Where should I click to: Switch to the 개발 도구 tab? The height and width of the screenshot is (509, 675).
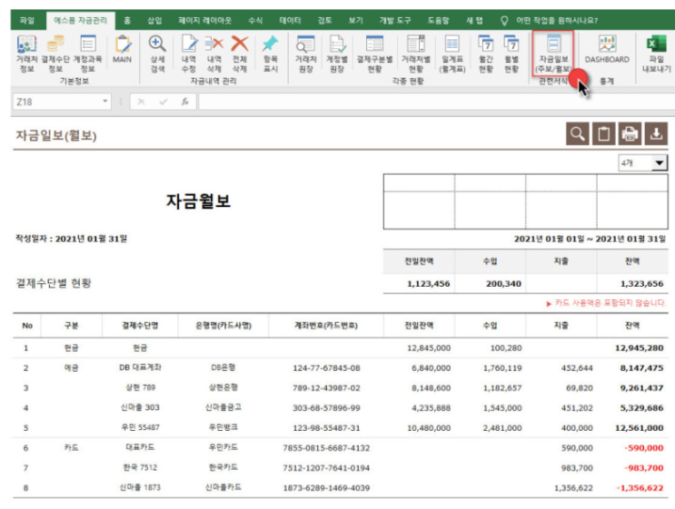pos(395,20)
